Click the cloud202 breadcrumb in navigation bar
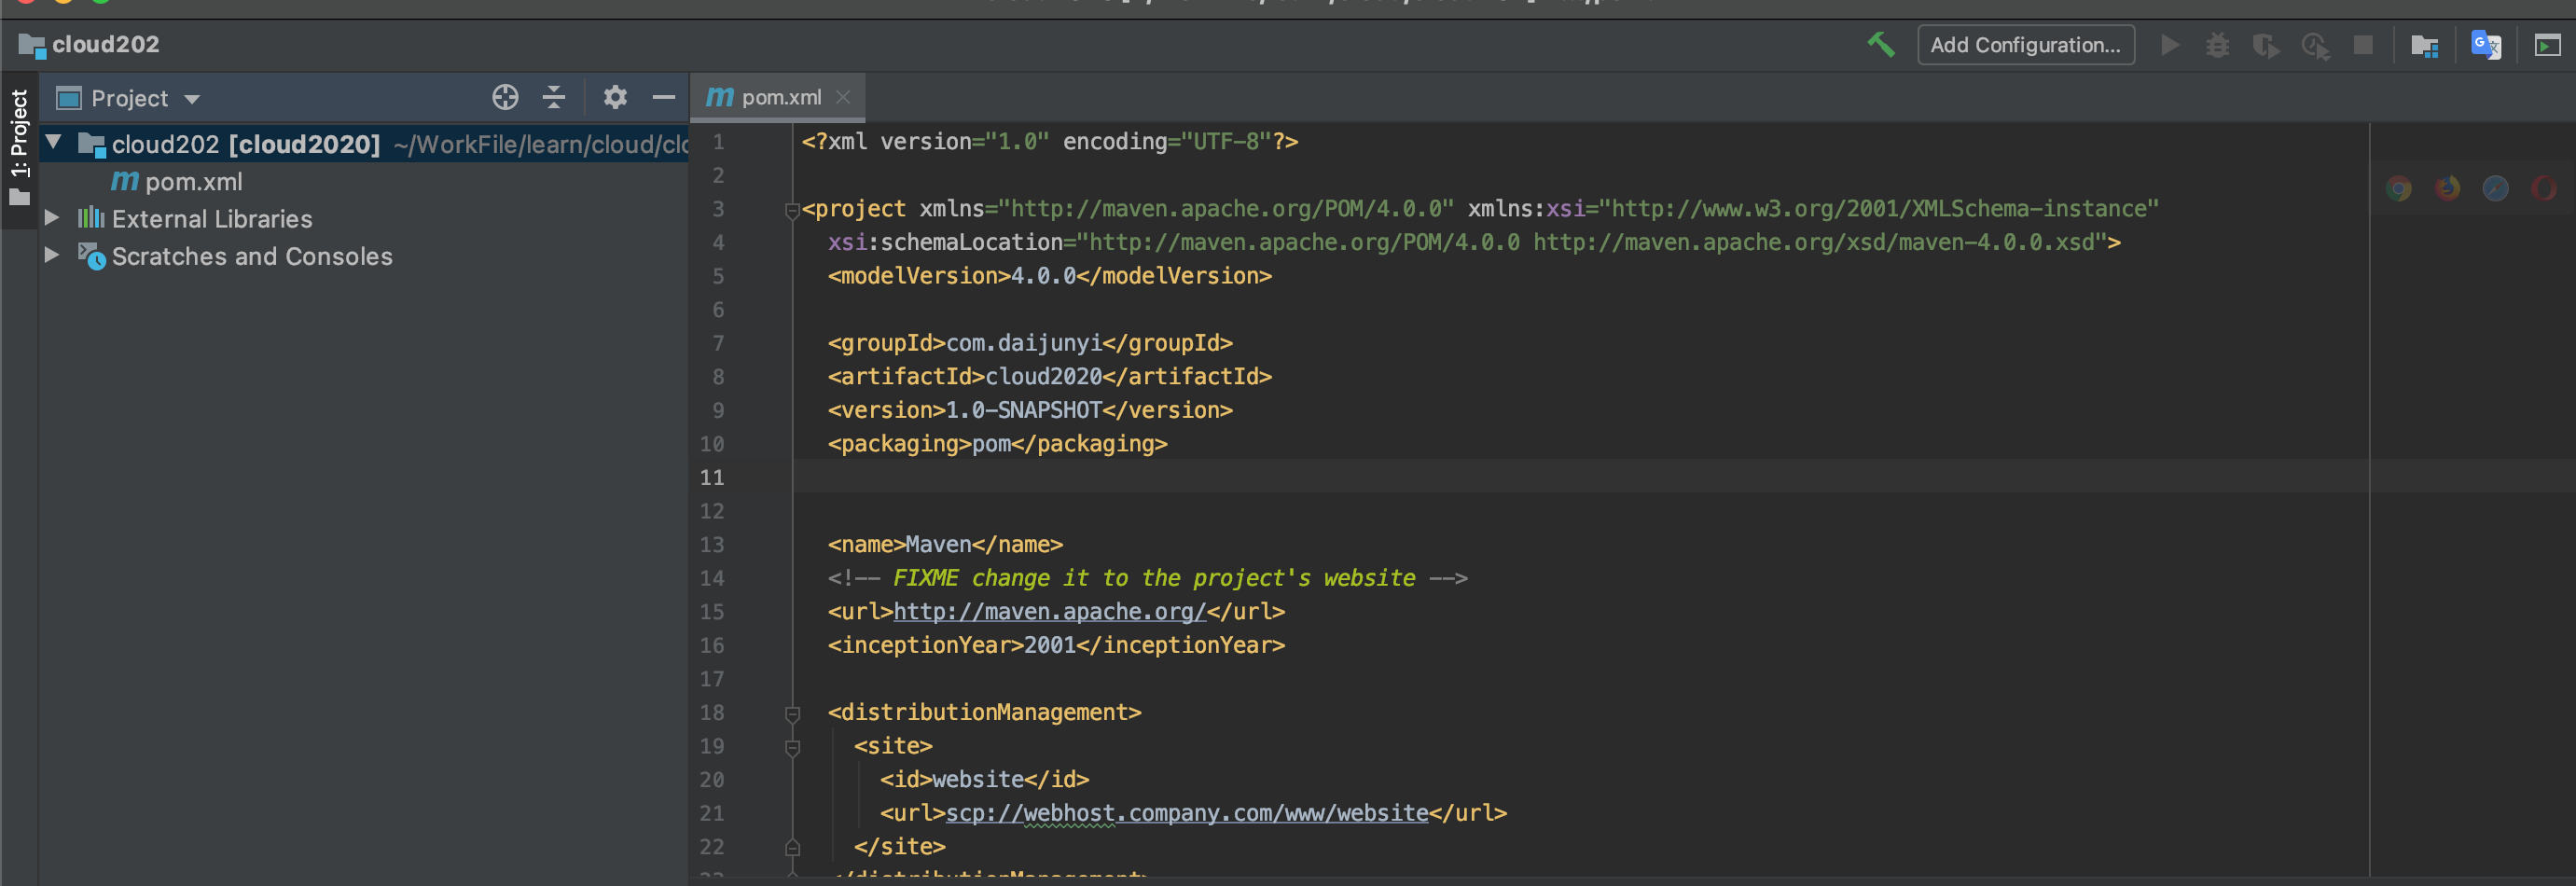The image size is (2576, 886). [89, 45]
